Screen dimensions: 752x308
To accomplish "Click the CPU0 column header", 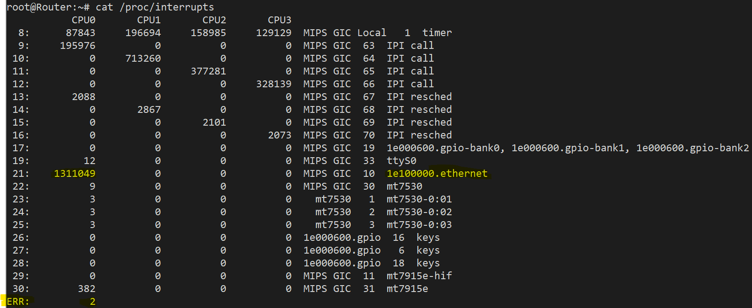I will pos(84,20).
